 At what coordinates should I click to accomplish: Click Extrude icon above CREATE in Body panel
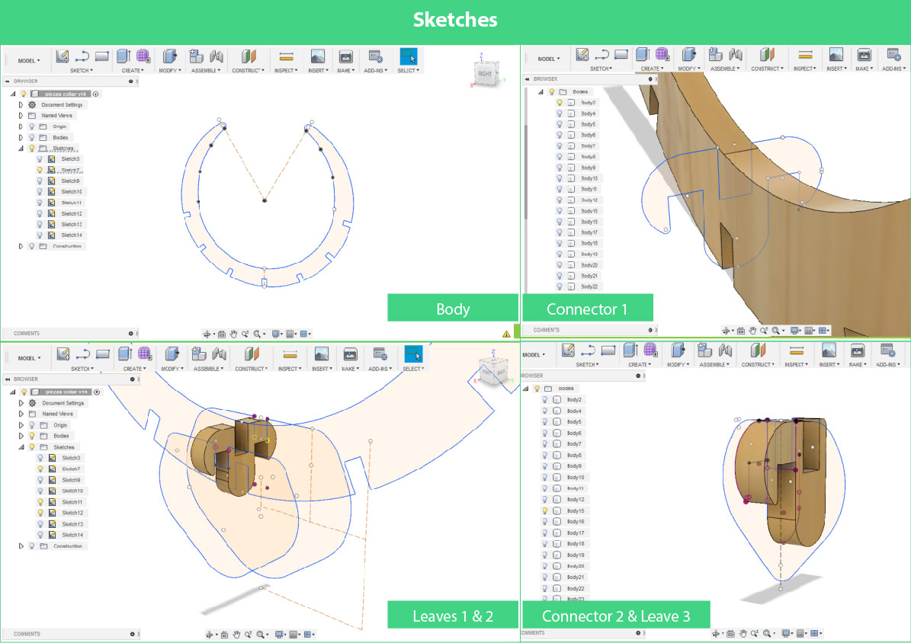[x=123, y=56]
